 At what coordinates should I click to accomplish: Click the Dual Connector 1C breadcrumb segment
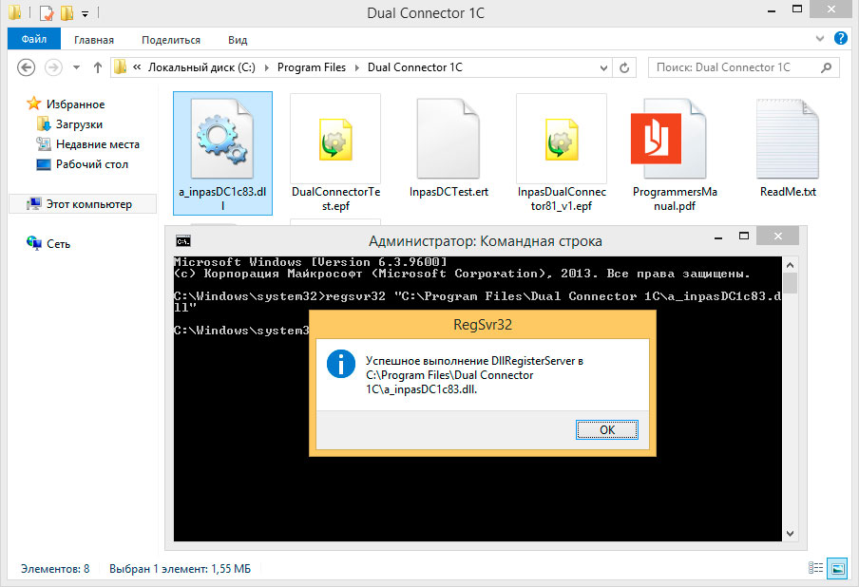[414, 67]
